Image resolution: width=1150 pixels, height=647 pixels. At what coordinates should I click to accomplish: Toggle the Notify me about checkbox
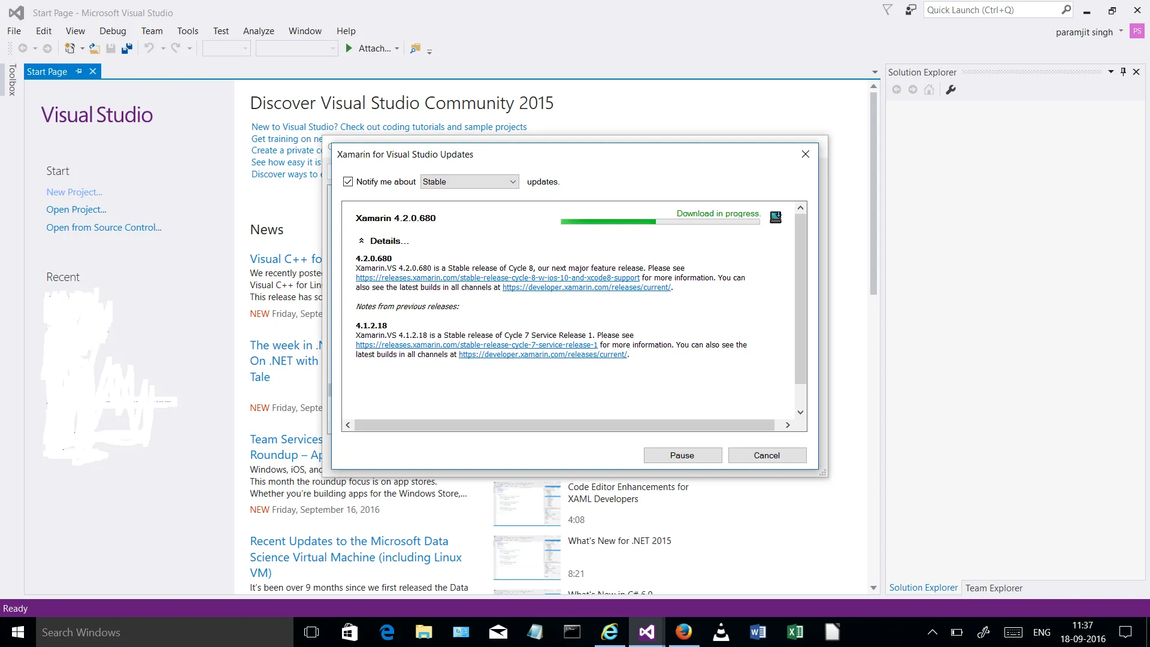348,182
